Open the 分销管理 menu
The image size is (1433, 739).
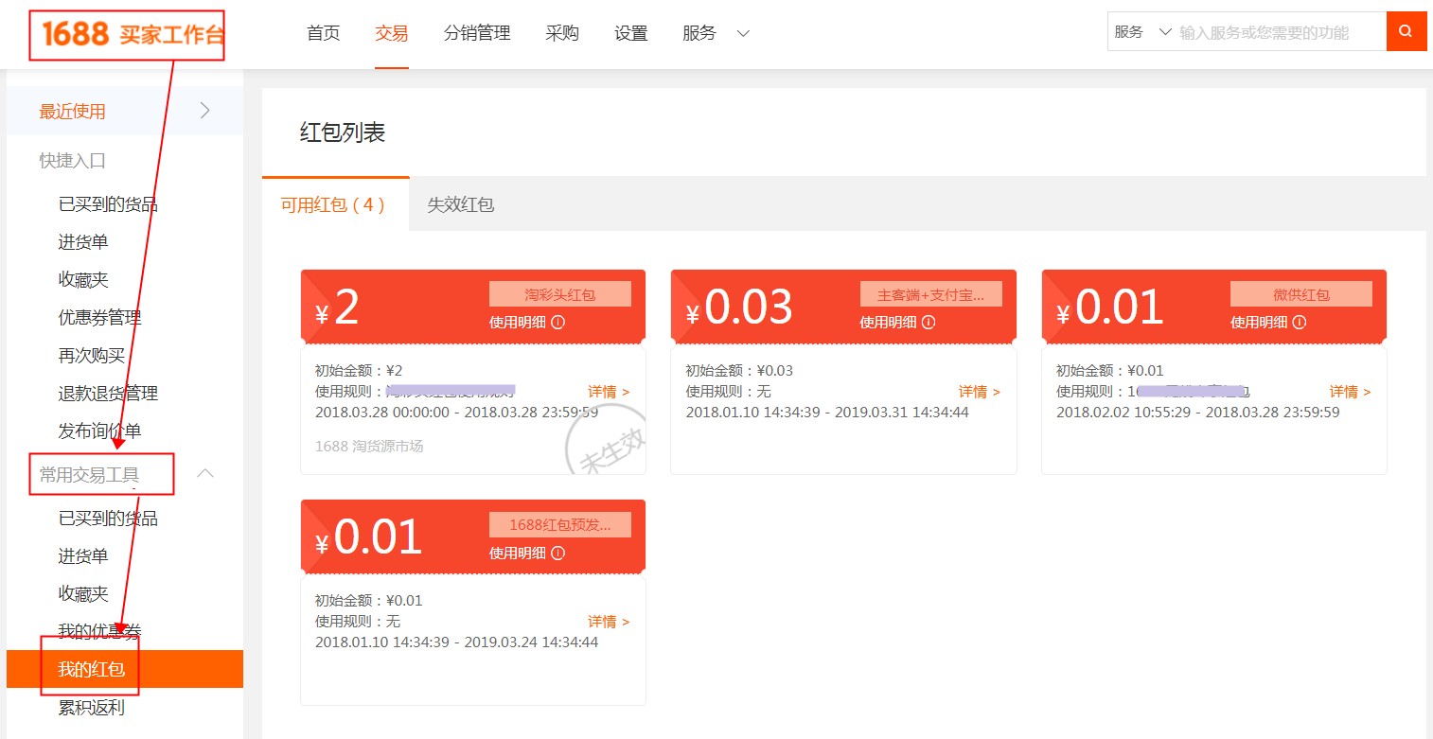coord(477,33)
